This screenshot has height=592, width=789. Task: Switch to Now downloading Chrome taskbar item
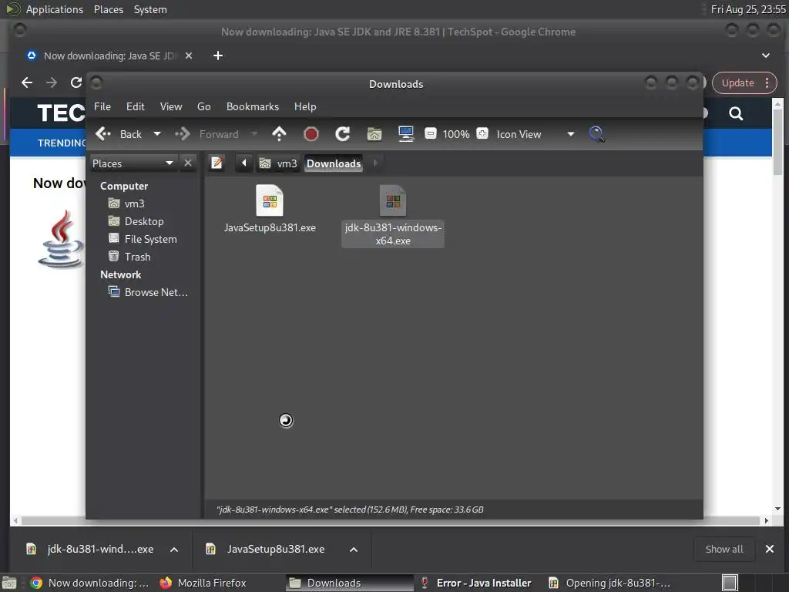click(89, 583)
